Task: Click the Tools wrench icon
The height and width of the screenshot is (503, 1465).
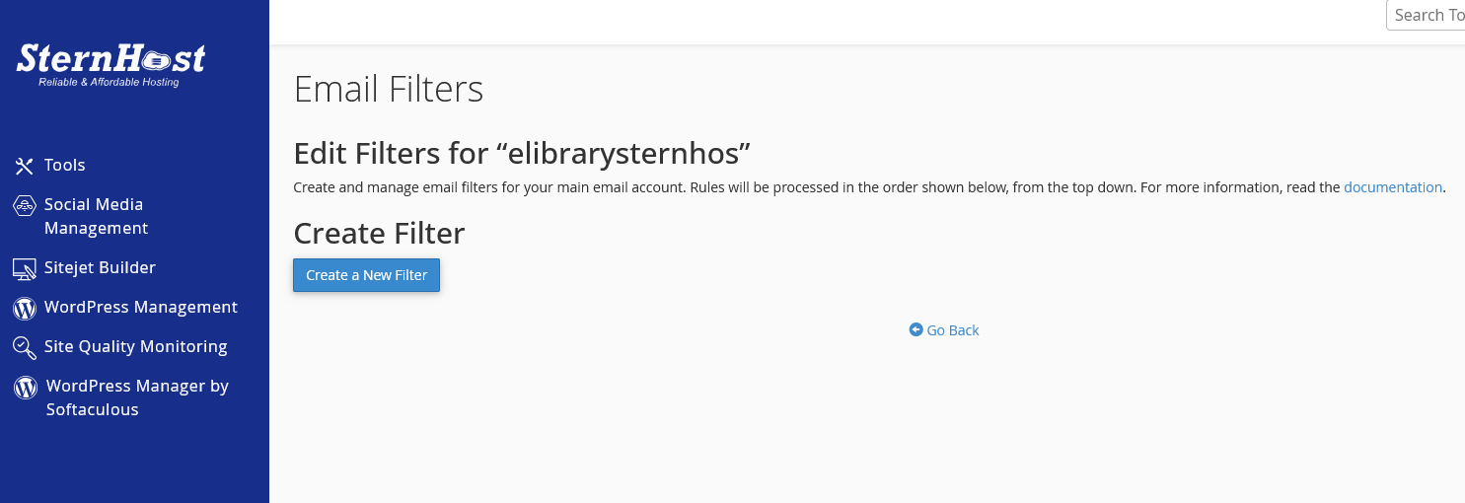Action: tap(25, 166)
